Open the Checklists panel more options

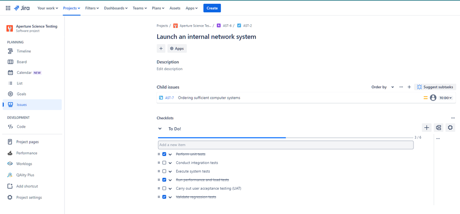[x=453, y=118]
